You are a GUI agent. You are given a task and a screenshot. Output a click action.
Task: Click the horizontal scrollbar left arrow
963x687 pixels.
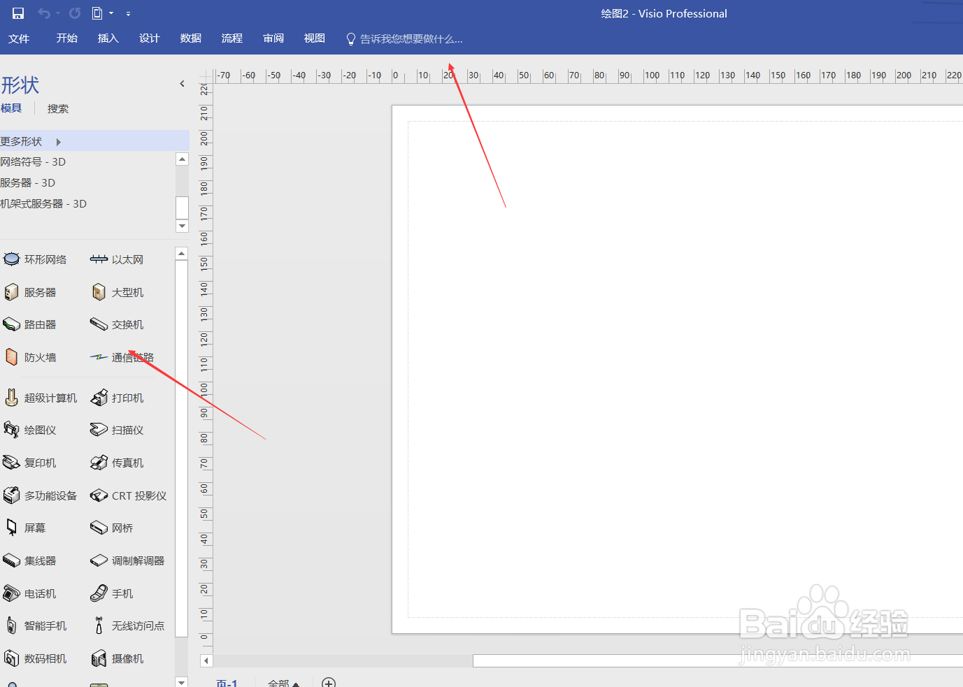206,661
